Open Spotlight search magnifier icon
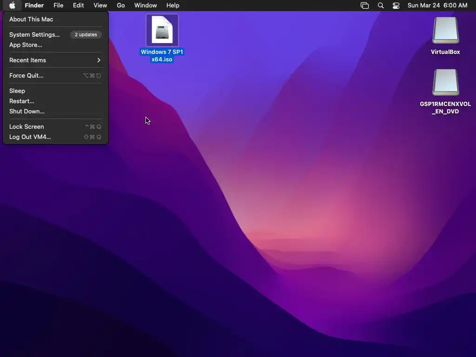476x357 pixels. point(381,6)
